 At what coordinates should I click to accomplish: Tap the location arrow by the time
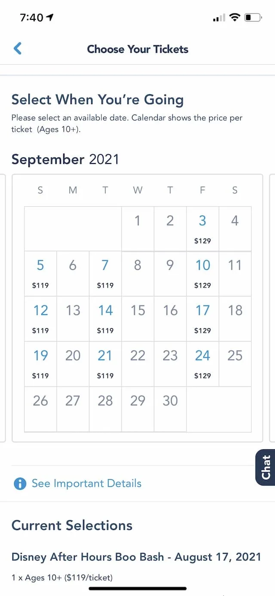coord(50,17)
